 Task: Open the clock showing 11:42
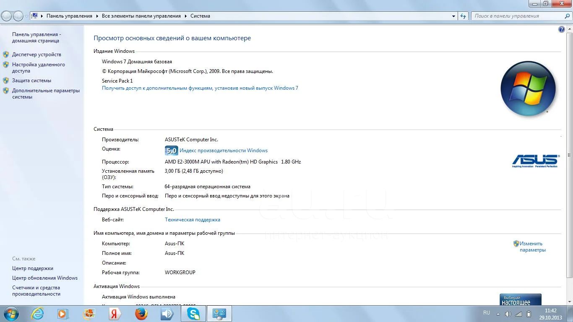tap(550, 314)
